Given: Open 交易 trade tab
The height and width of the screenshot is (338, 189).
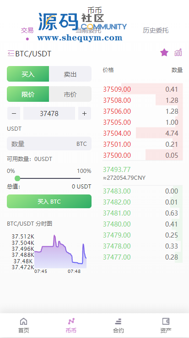Looking at the screenshot, I should (27, 30).
